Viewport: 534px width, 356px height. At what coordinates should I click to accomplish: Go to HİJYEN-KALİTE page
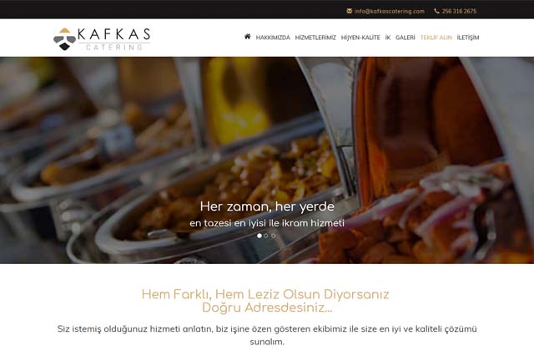tap(360, 38)
